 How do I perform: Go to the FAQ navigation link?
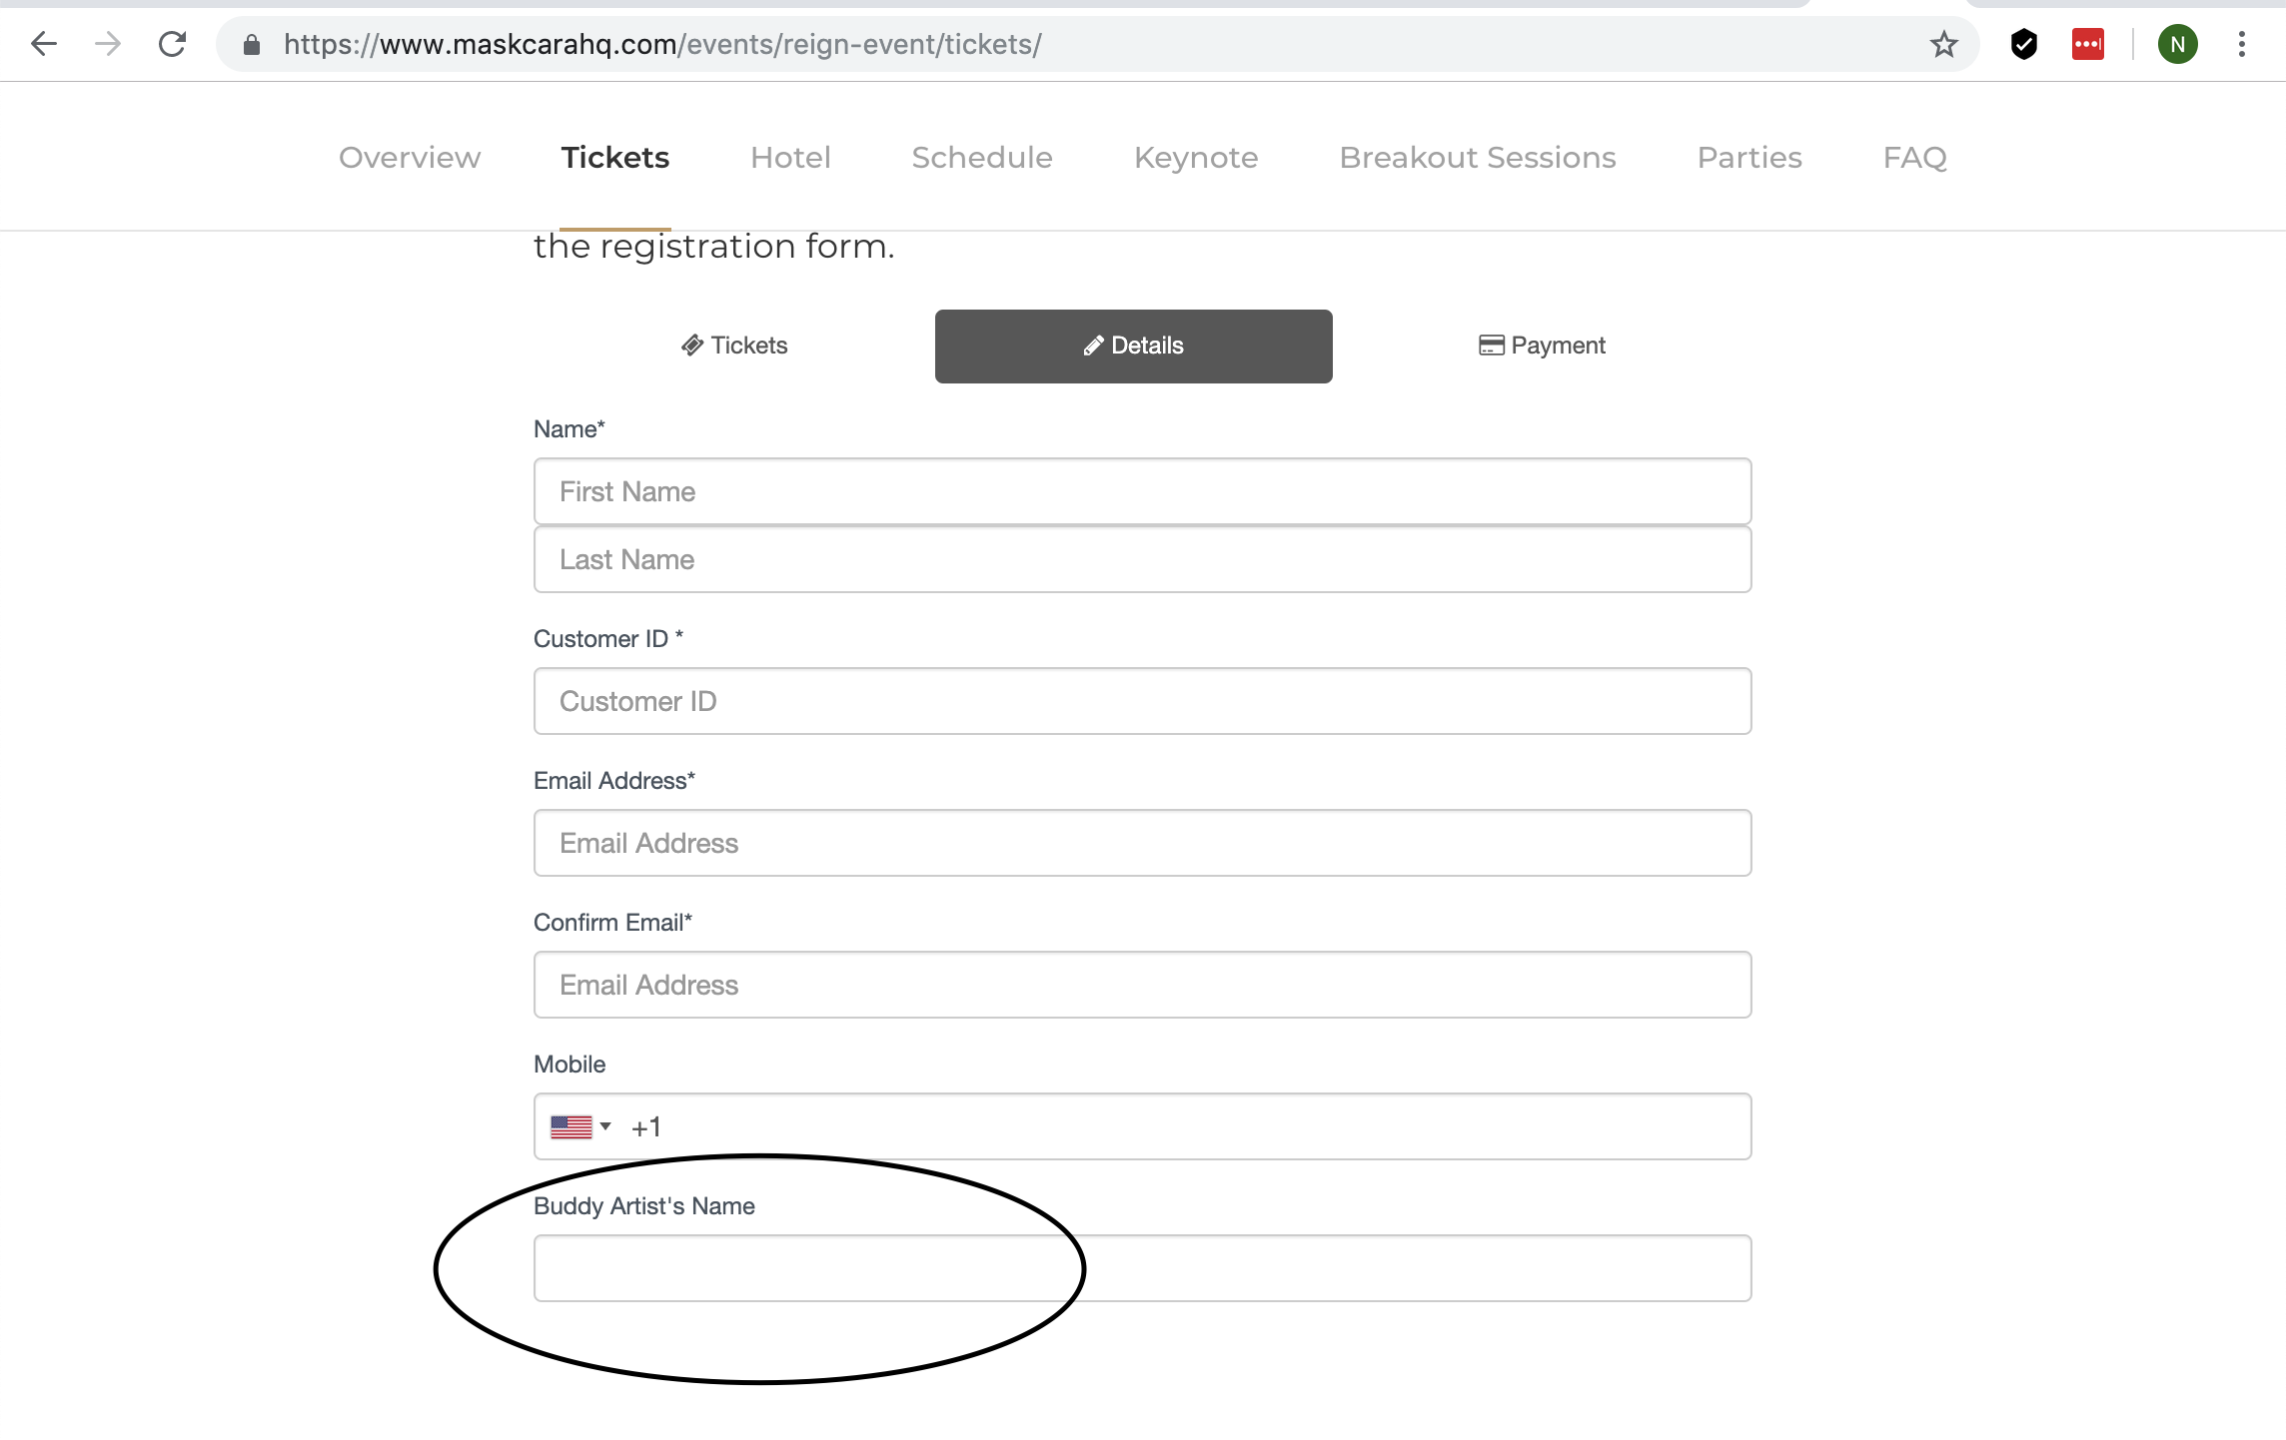[x=1914, y=157]
